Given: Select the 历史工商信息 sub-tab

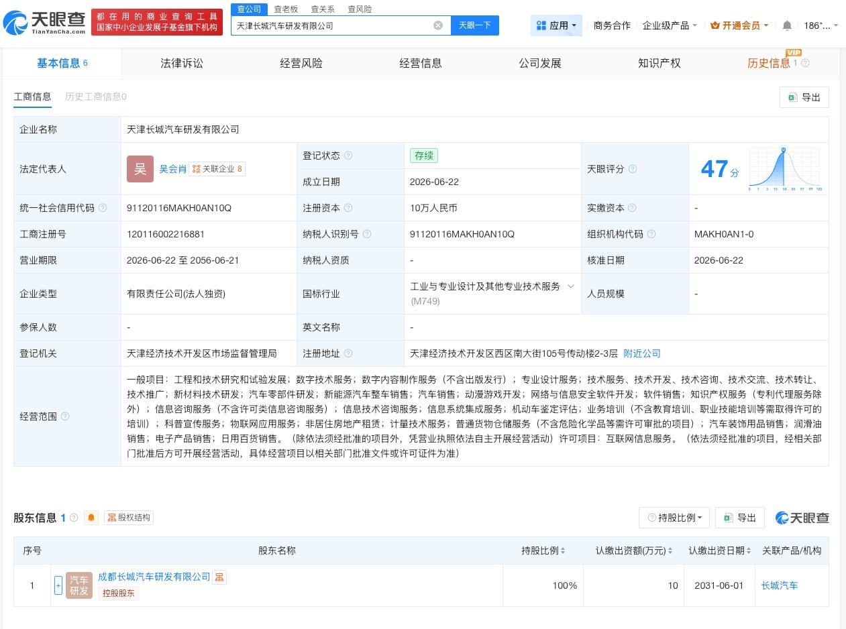Looking at the screenshot, I should coord(96,97).
